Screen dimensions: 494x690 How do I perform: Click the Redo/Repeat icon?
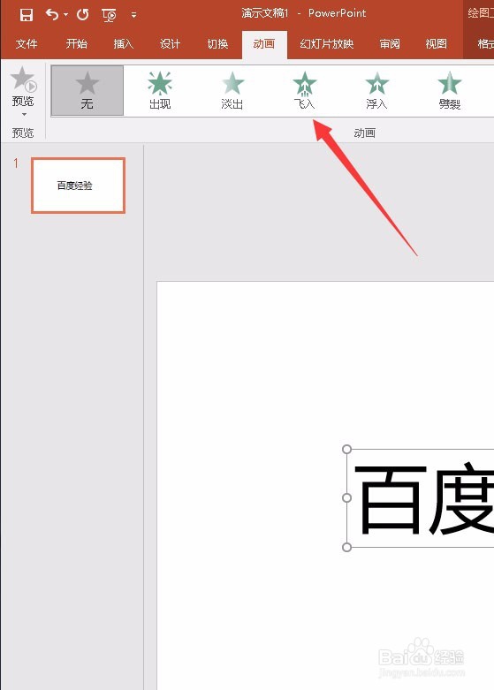tap(83, 15)
